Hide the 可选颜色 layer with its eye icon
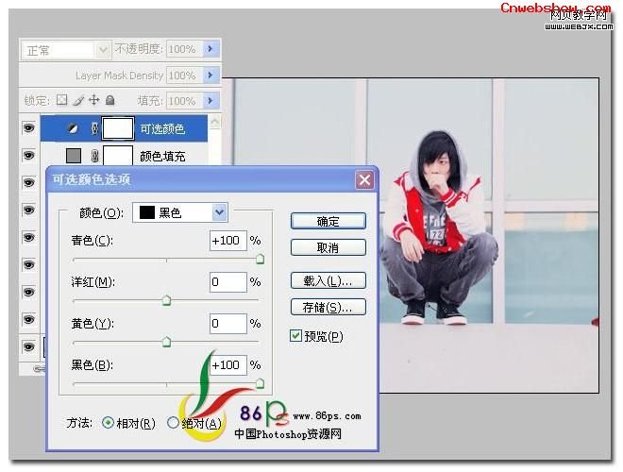This screenshot has width=623, height=472. (x=28, y=128)
